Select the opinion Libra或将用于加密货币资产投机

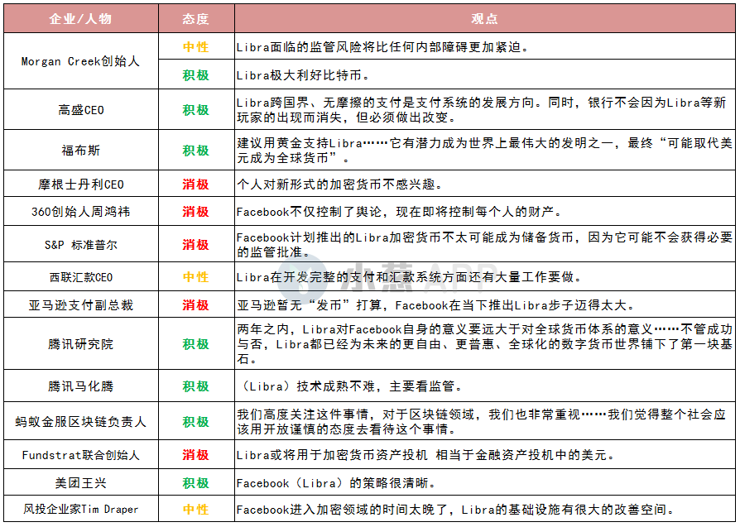click(x=426, y=455)
